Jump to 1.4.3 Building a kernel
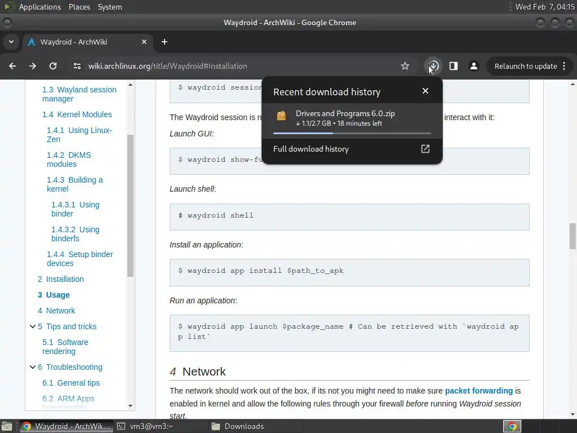Viewport: 577px width, 433px height. click(x=75, y=184)
